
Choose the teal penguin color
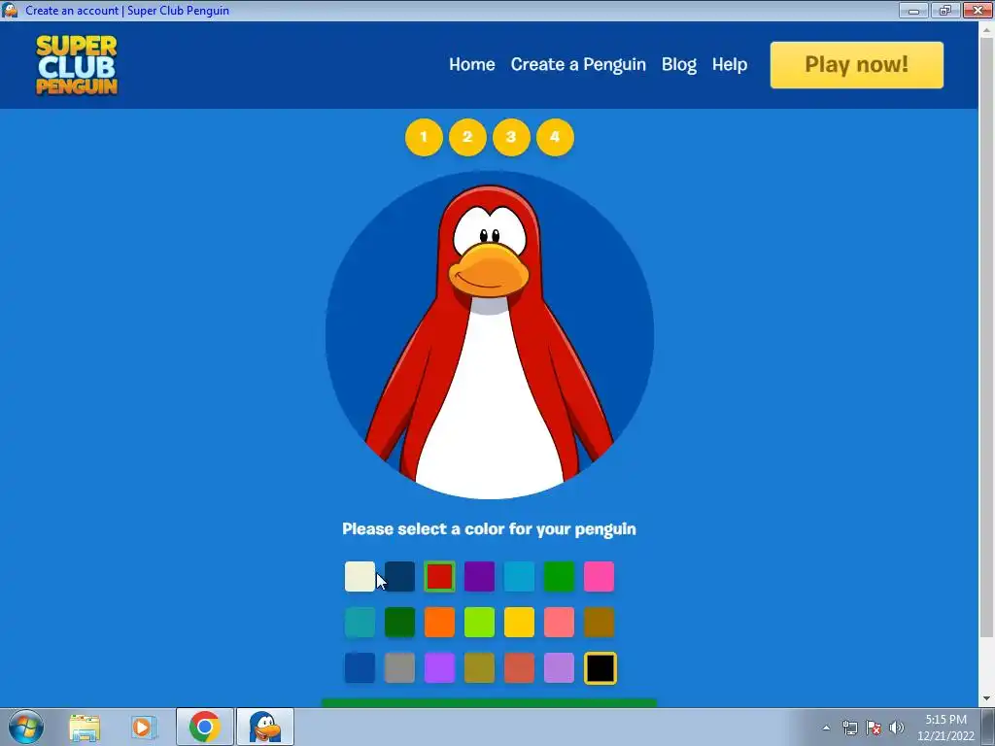coord(360,623)
